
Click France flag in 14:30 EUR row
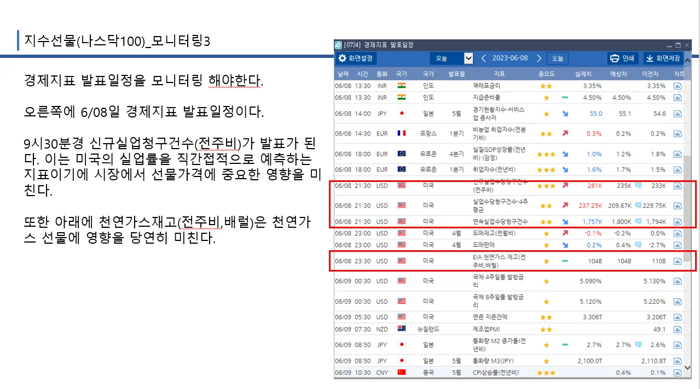pos(402,133)
